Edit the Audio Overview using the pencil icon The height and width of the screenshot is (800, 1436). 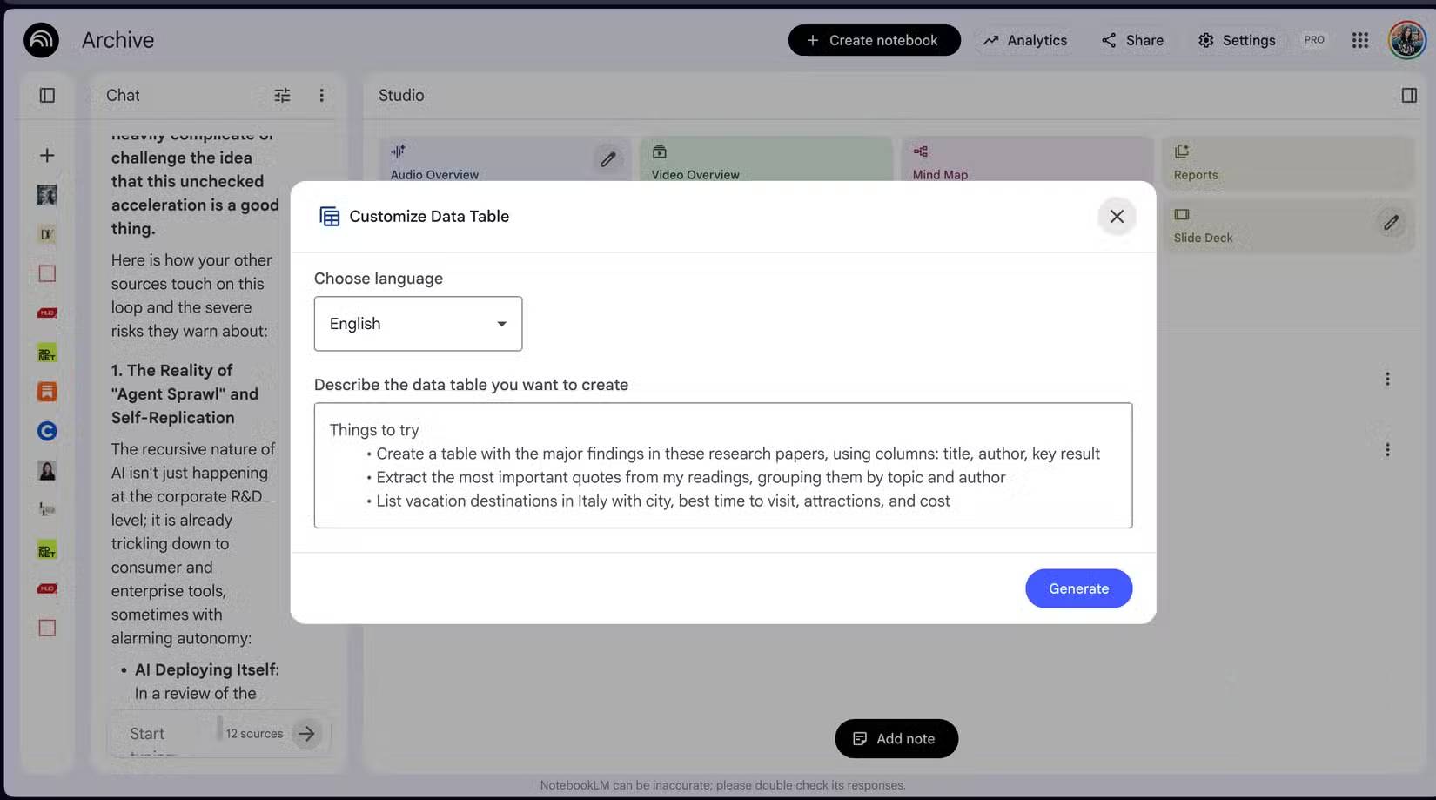tap(607, 159)
